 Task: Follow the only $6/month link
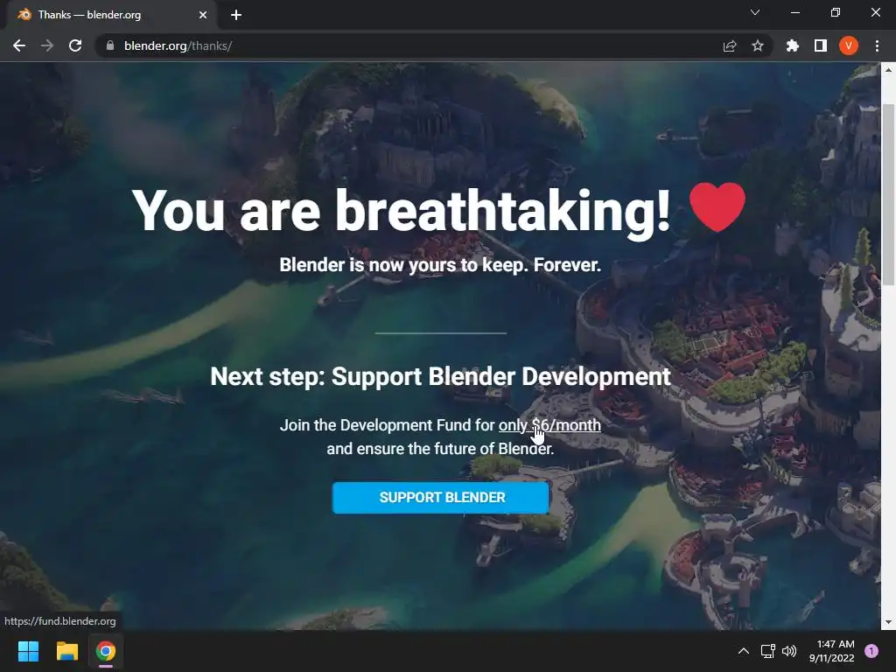(x=549, y=425)
